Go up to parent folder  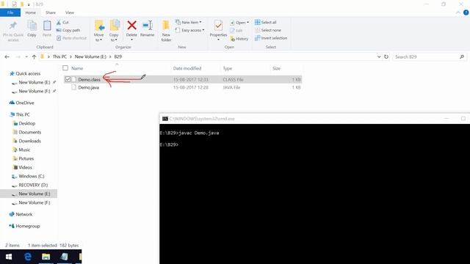(x=34, y=56)
